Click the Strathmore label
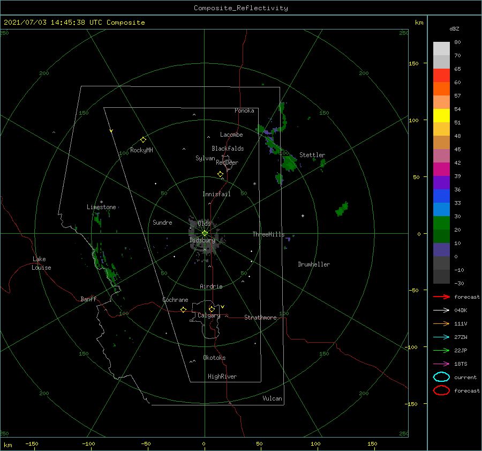The image size is (482, 451). [x=260, y=317]
